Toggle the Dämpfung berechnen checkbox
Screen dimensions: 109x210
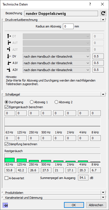pos(7,144)
